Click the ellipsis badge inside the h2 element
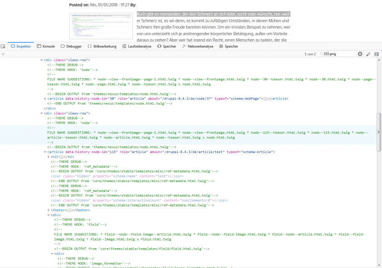This screenshot has width=382, height=268. point(62,157)
